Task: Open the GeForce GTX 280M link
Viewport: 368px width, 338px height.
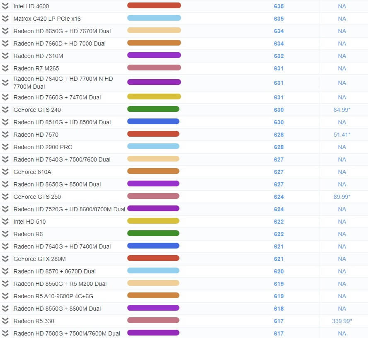Action: point(40,259)
